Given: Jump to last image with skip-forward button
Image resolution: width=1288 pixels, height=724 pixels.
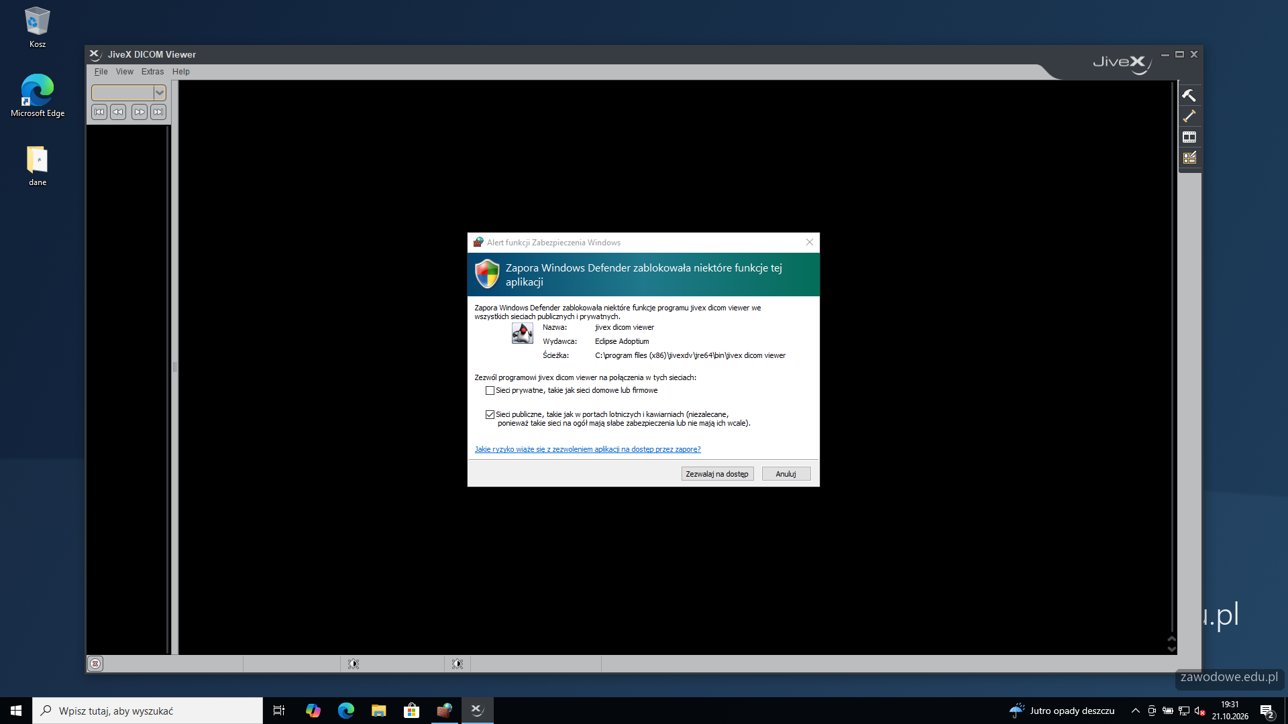Looking at the screenshot, I should click(158, 112).
